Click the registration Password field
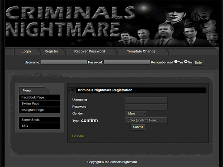223x167 pixels. (x=146, y=107)
